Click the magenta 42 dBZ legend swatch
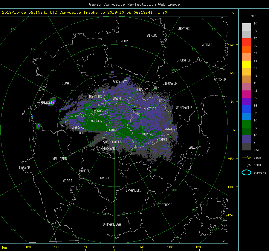This screenshot has height=251, width=269. 246,94
